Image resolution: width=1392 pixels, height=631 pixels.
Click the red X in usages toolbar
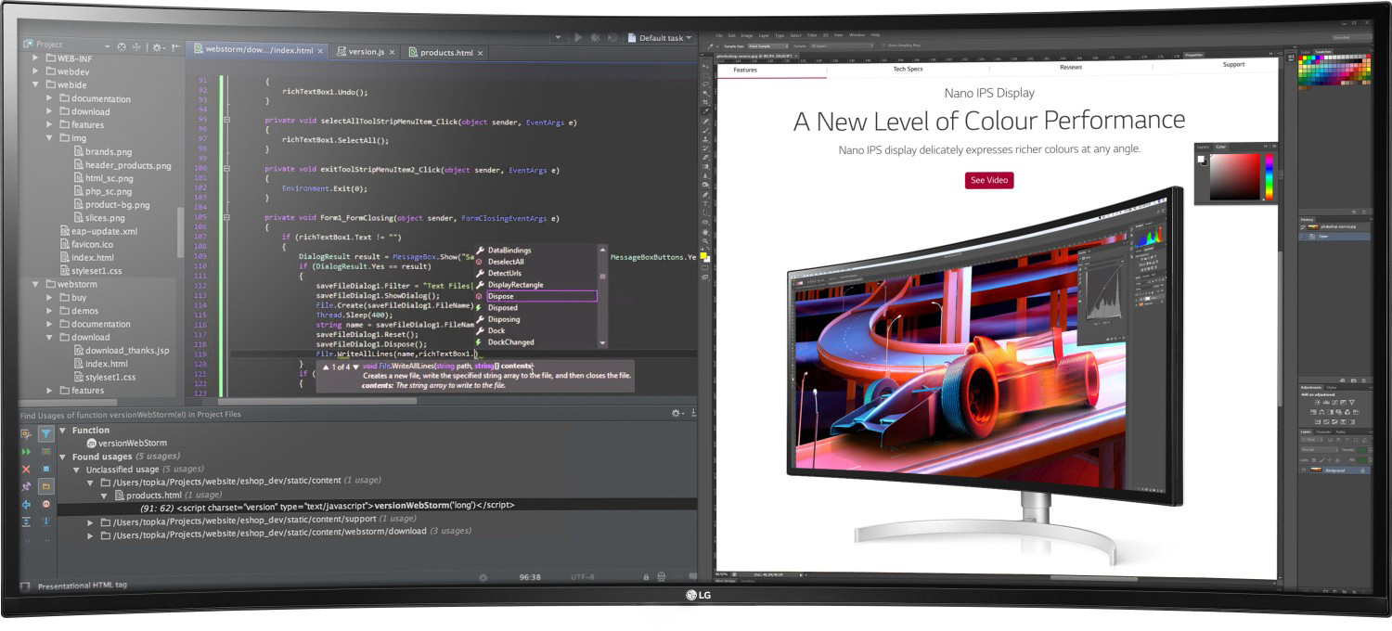26,470
